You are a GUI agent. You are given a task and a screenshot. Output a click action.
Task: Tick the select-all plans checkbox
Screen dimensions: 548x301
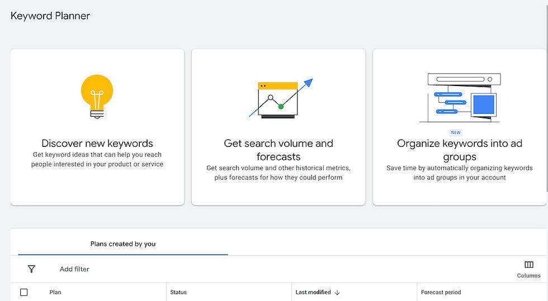tap(23, 292)
